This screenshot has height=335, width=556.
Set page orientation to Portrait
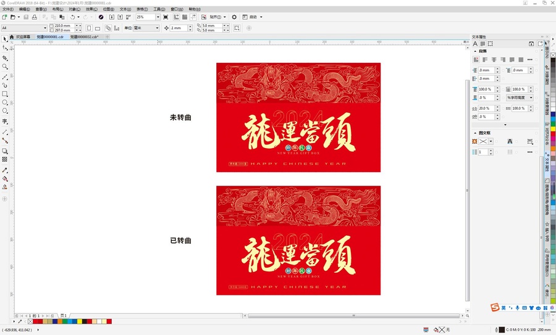tap(89, 28)
